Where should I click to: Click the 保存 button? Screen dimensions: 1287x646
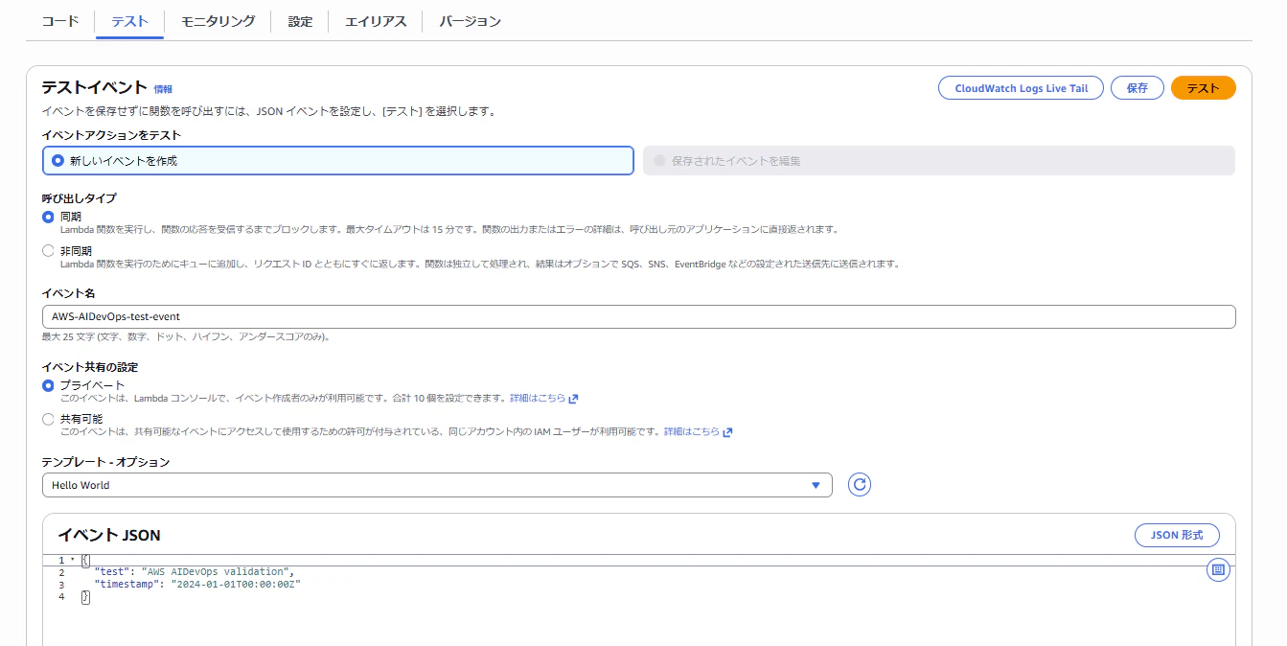click(x=1138, y=88)
